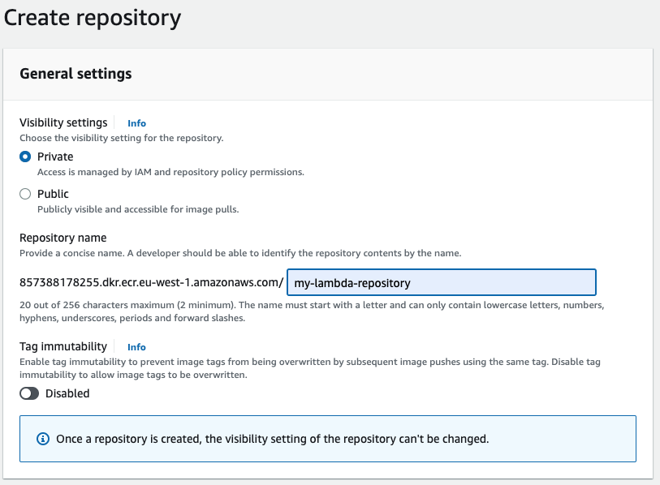Click the Visibility settings label
Image resolution: width=660 pixels, height=485 pixels.
click(x=63, y=122)
